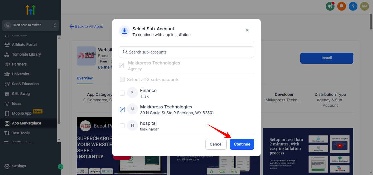This screenshot has height=175, width=373.
Task: Collapse the sidebar with green arrow button
Action: click(x=61, y=167)
